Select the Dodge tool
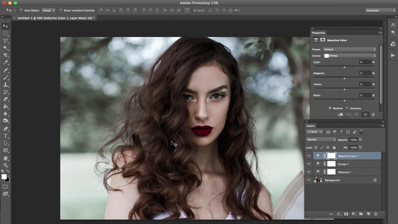This screenshot has width=398, height=224. 6,121
